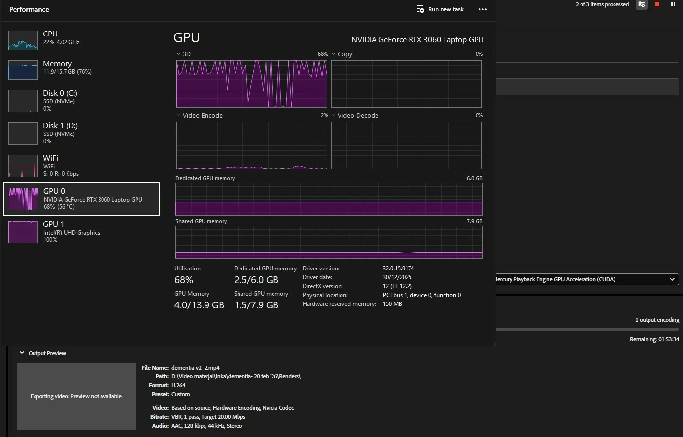Click the Hardware Encoding video info text

click(x=233, y=408)
